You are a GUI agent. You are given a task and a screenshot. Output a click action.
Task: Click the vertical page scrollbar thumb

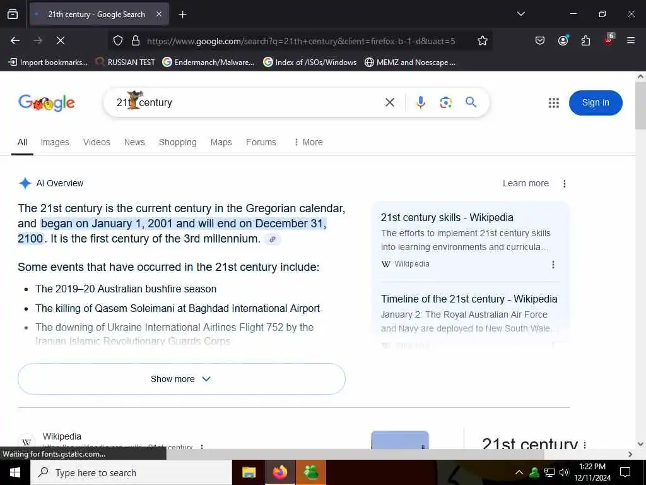(x=640, y=105)
